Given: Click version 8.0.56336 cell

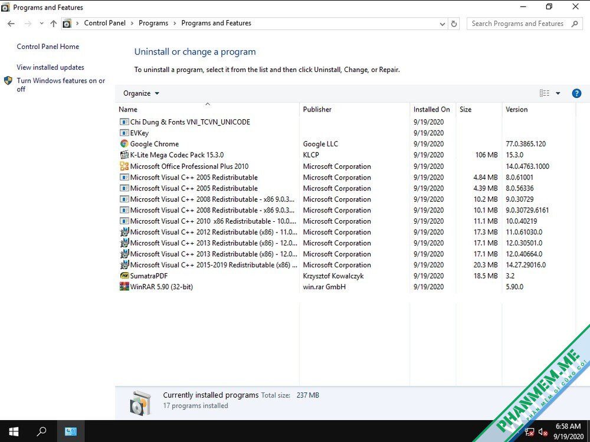Looking at the screenshot, I should [x=519, y=188].
